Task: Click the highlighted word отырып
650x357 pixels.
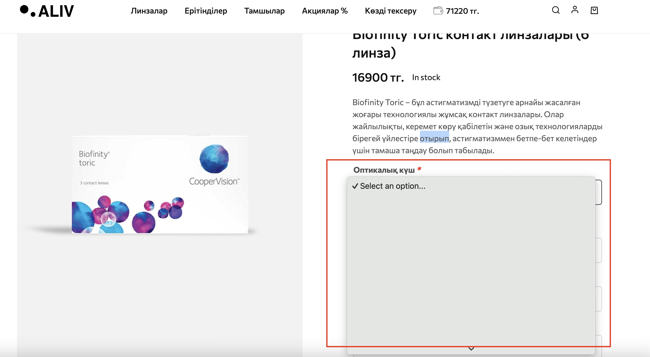Action: (x=434, y=138)
